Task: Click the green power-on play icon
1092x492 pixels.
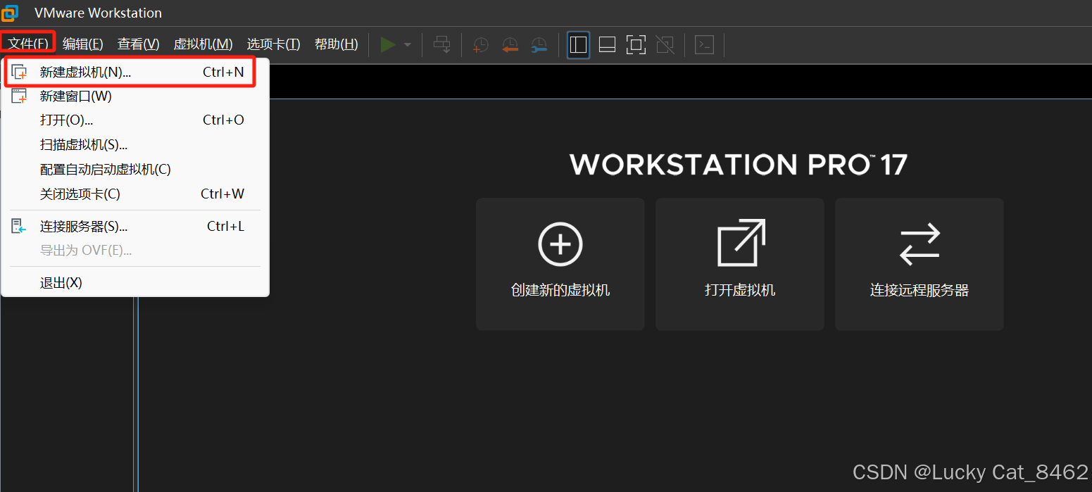Action: coord(388,45)
